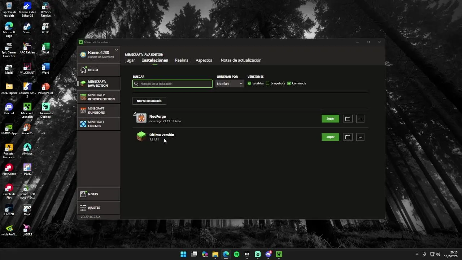
Task: Open VALORANT desktop shortcut
Action: [x=27, y=69]
